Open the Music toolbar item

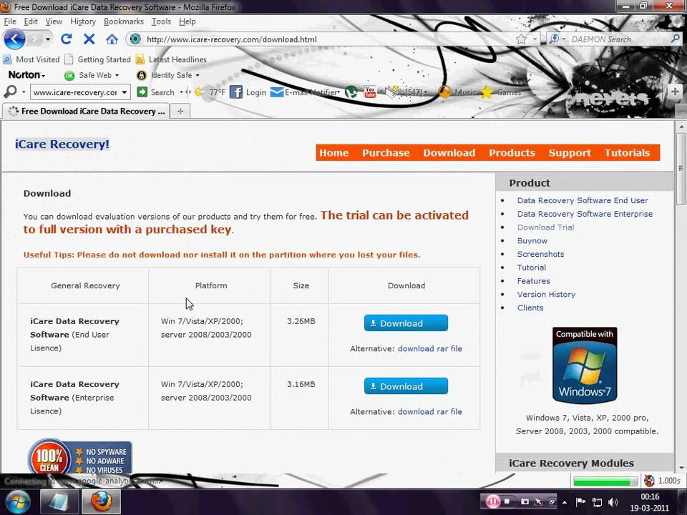point(457,92)
